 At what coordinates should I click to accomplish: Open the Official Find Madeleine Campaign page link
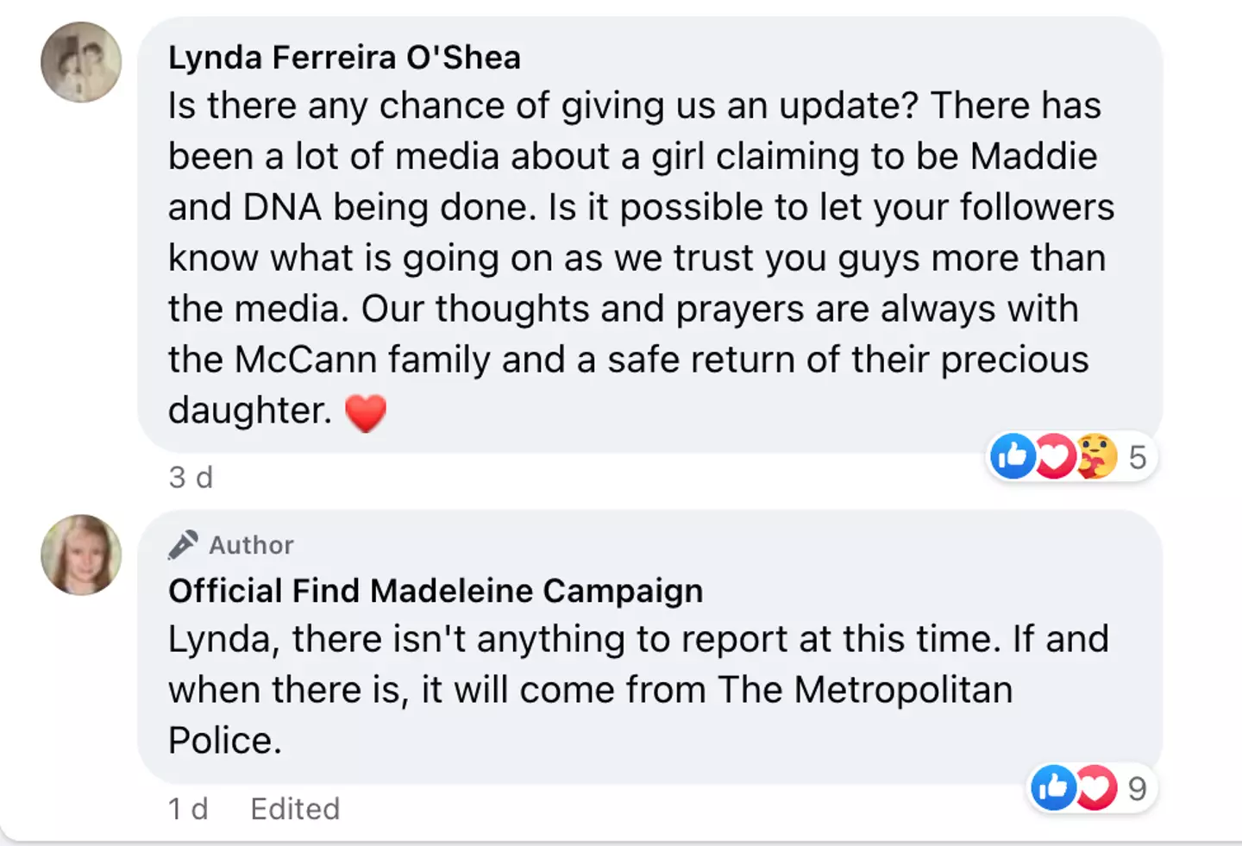click(x=436, y=591)
